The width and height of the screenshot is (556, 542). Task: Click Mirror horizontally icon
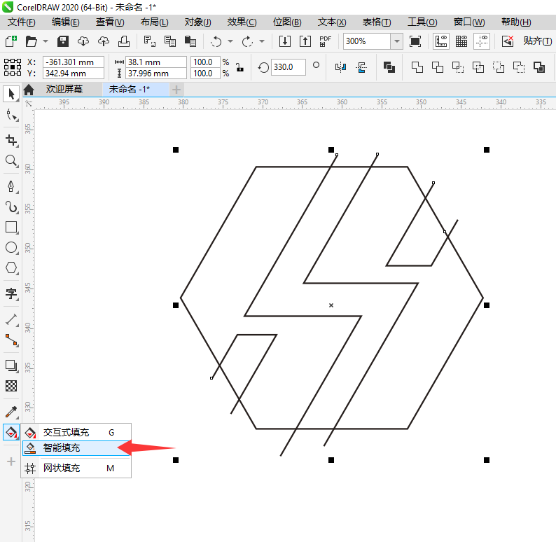click(340, 67)
